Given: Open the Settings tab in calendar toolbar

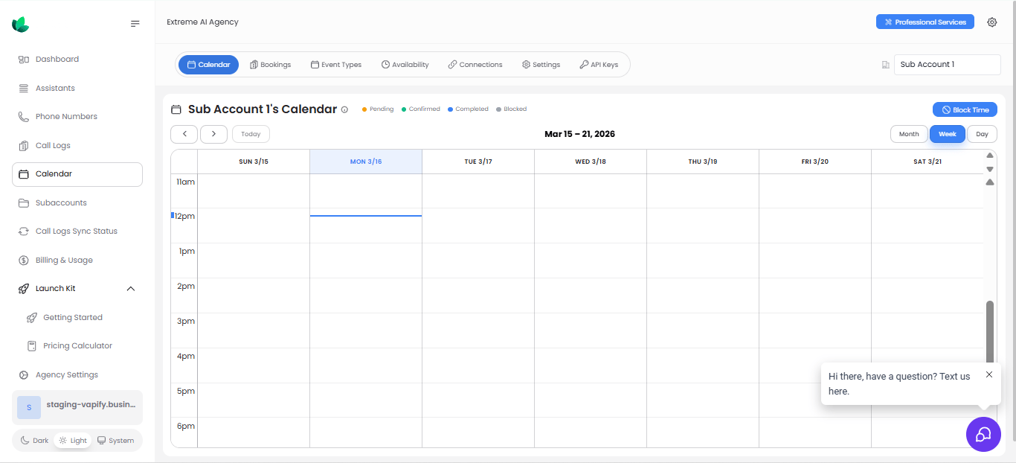Looking at the screenshot, I should click(x=541, y=65).
